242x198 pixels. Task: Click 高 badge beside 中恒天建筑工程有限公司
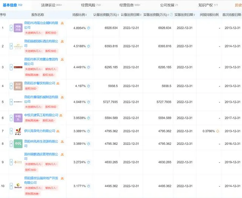(x=61, y=115)
